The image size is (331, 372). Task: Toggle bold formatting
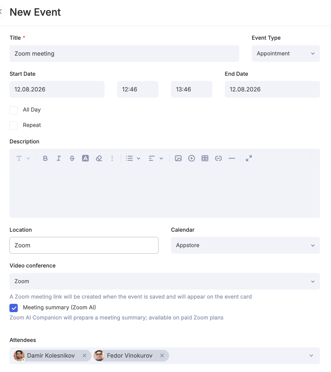(45, 158)
